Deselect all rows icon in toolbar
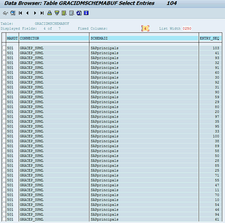The width and height of the screenshot is (225, 223). (72, 13)
